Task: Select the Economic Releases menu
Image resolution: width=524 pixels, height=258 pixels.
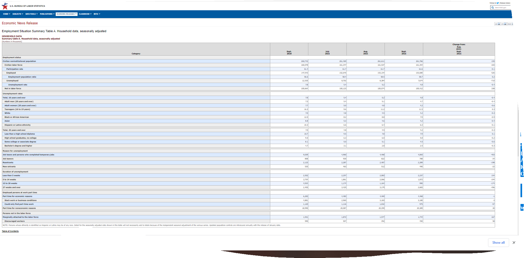Action: pos(66,14)
